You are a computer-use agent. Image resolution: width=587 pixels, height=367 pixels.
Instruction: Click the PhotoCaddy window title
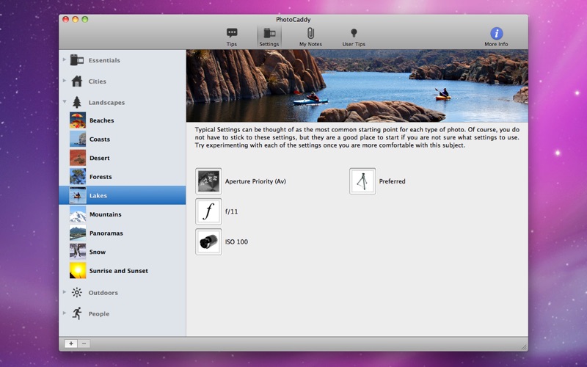point(293,20)
